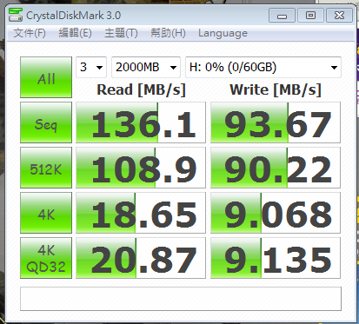Start the 512K random test
359x324 pixels.
(46, 168)
